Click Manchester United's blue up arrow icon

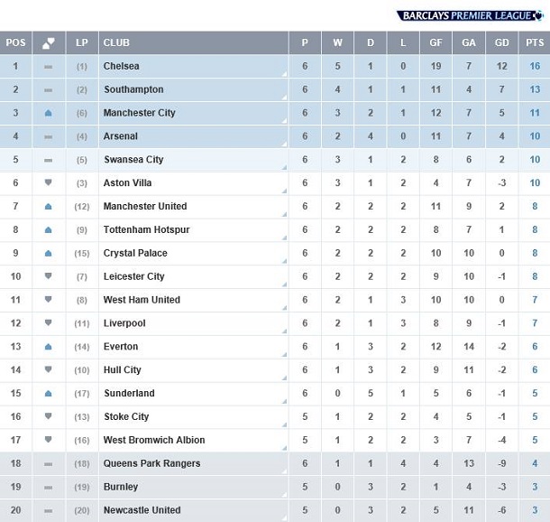[x=49, y=206]
